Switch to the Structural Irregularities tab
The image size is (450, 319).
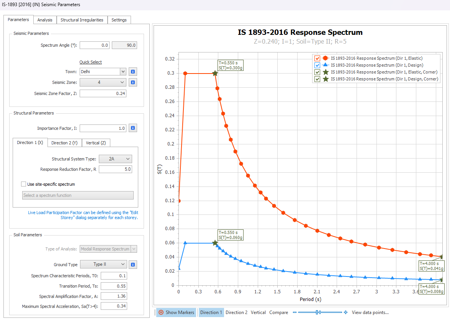tap(82, 20)
